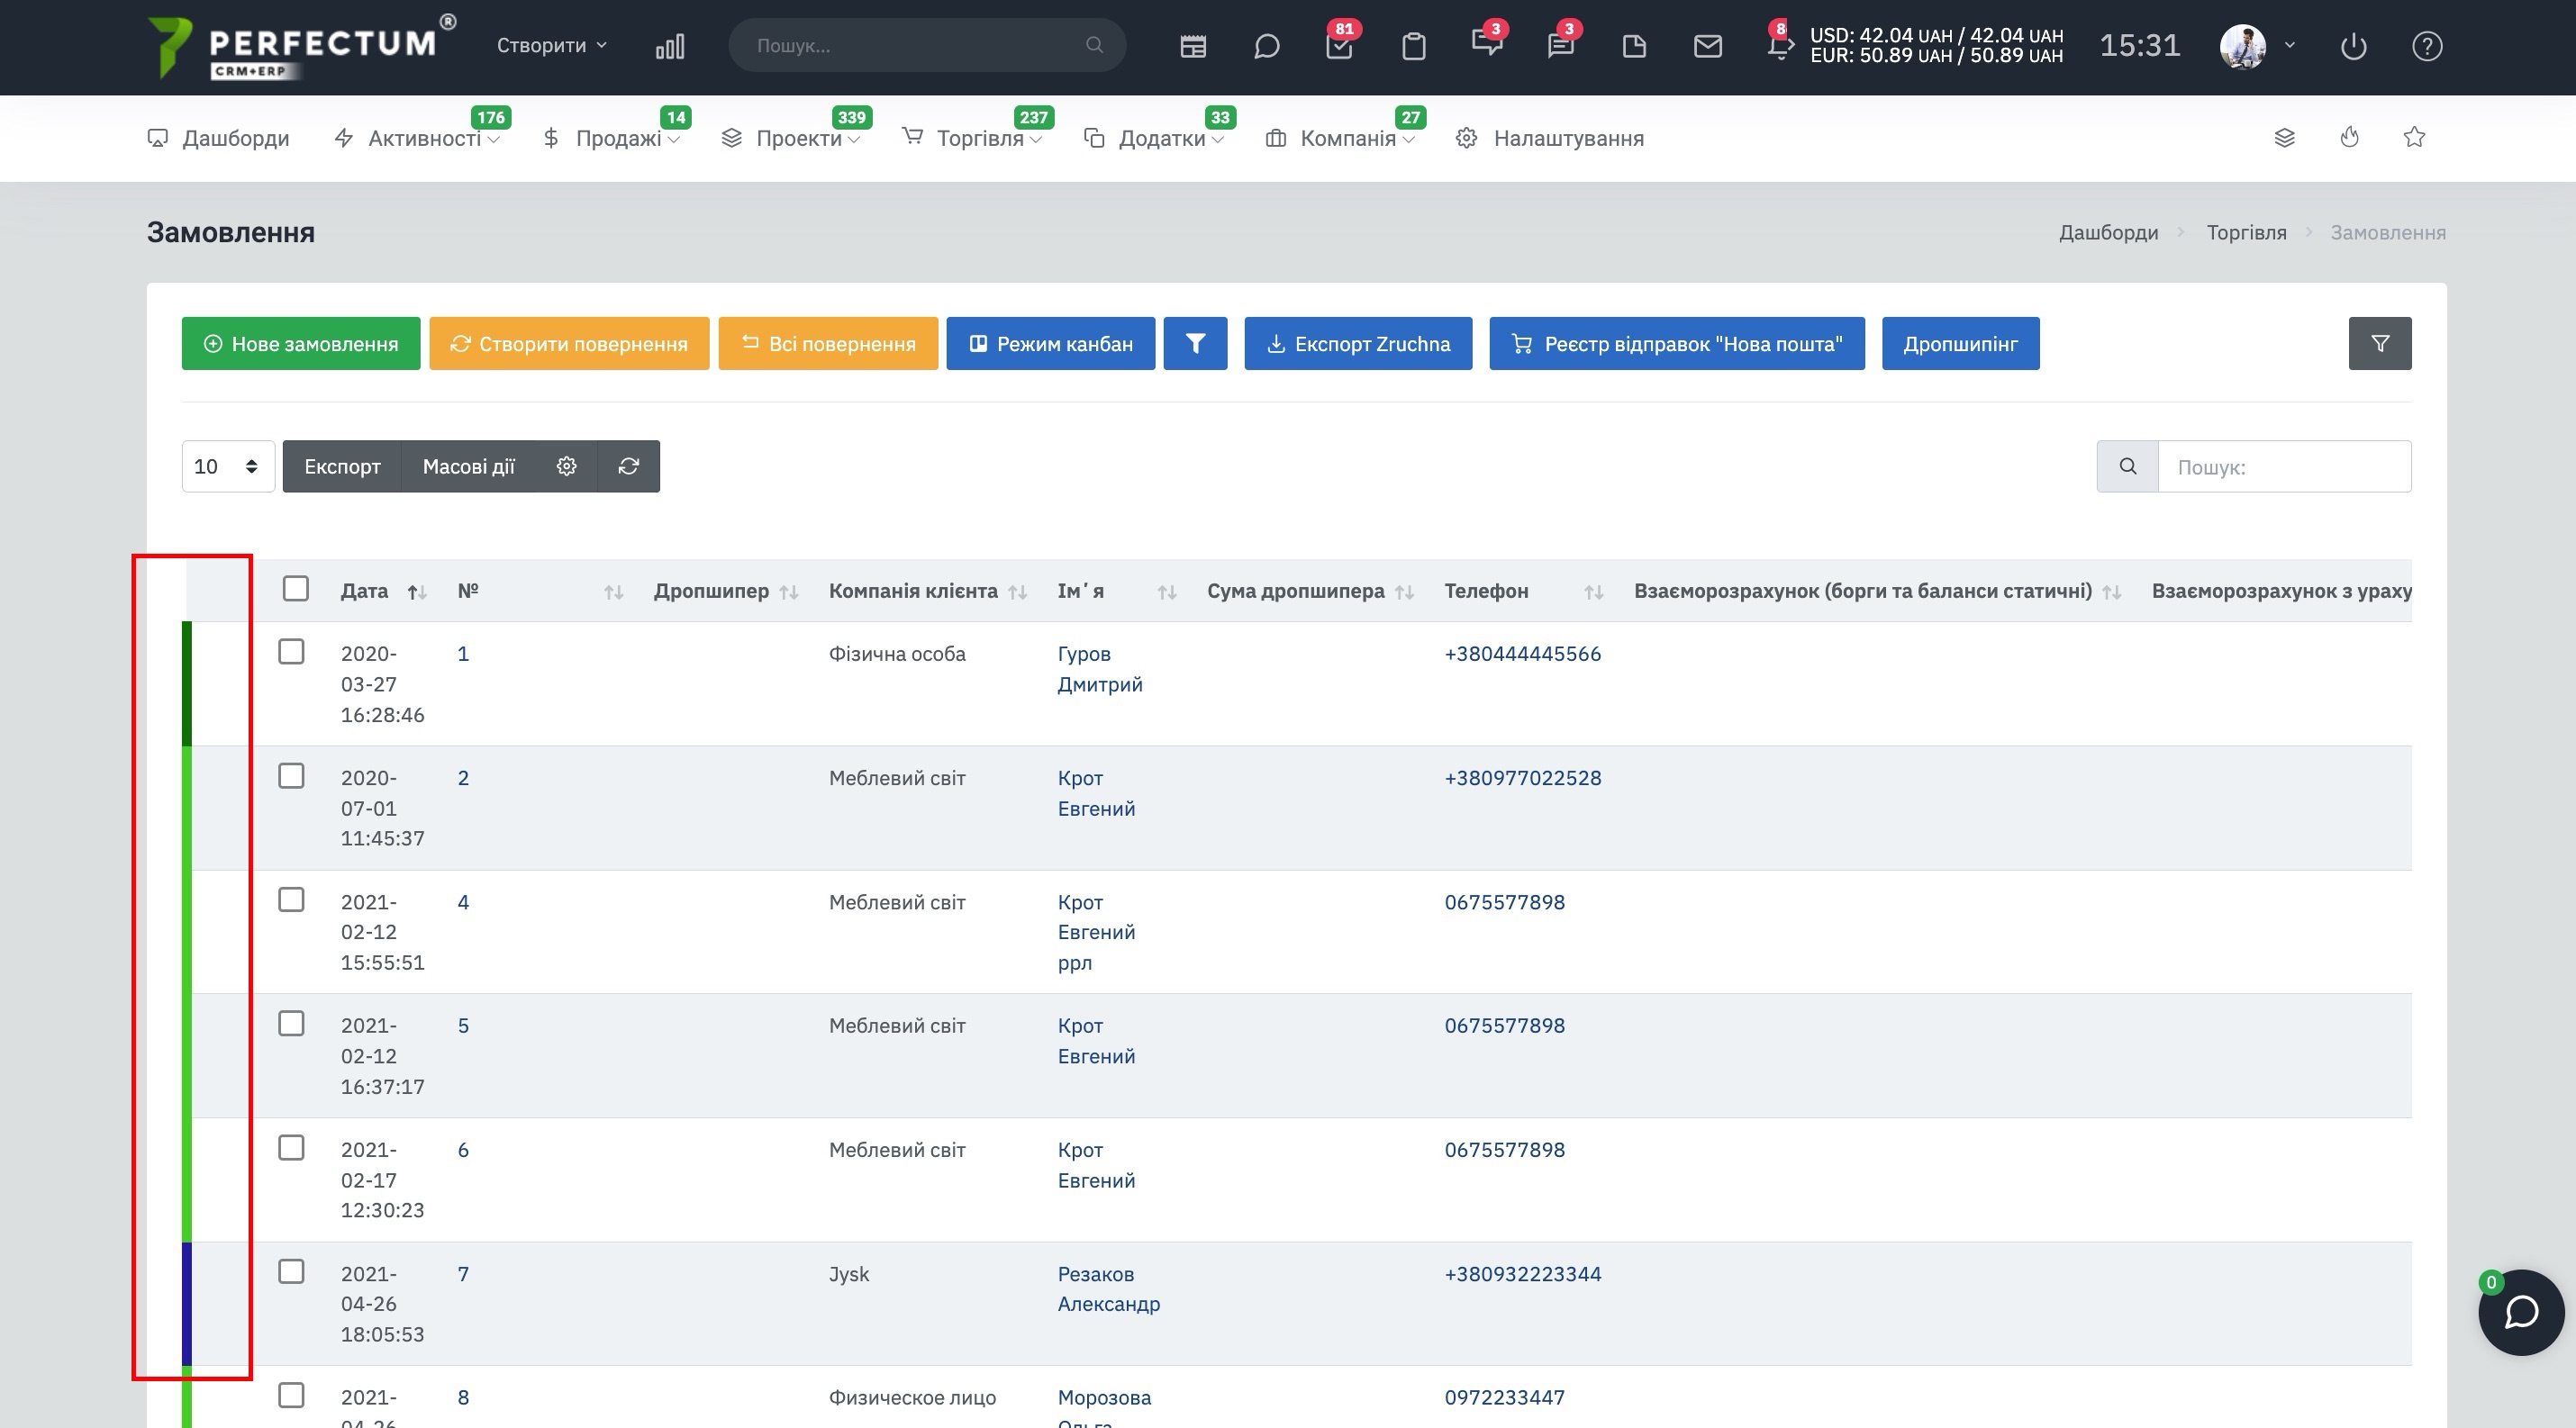Open table settings gear icon

[x=567, y=465]
